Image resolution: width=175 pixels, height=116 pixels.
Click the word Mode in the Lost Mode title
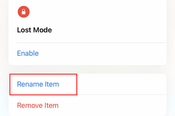(x=42, y=30)
